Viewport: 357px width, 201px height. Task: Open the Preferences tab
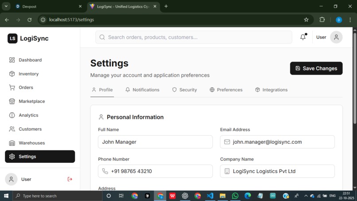(226, 90)
